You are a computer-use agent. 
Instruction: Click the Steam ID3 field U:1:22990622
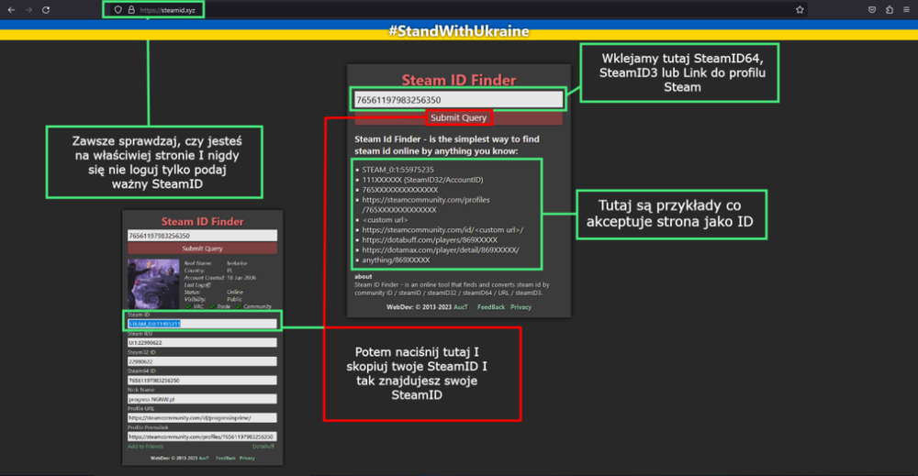202,343
